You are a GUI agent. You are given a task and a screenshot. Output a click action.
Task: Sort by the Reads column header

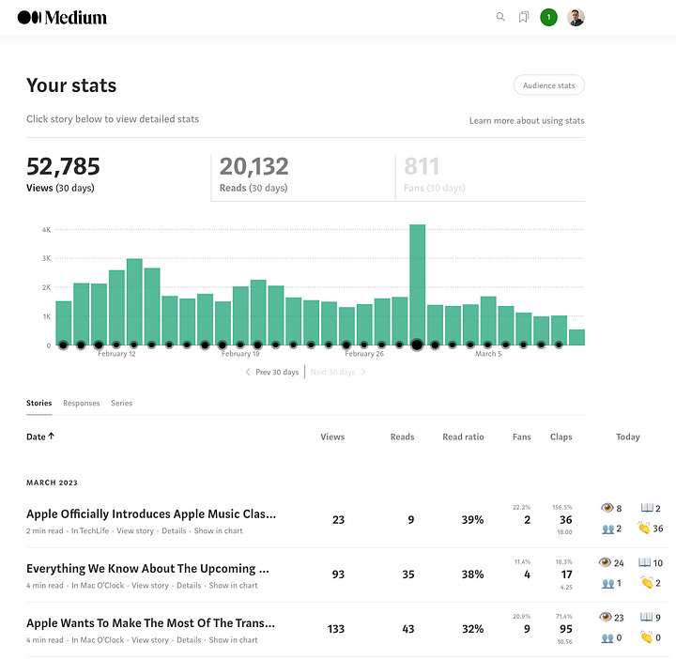click(402, 437)
